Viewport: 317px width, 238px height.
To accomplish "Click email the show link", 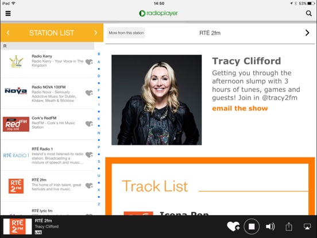I will [240, 109].
